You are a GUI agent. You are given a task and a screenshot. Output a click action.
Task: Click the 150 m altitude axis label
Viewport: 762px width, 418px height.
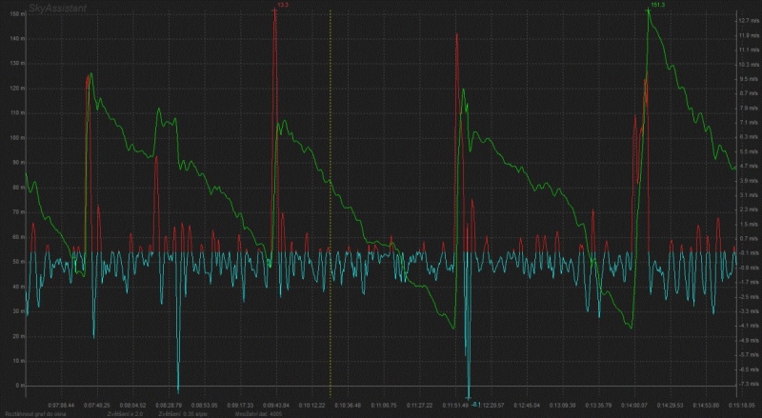coord(15,39)
